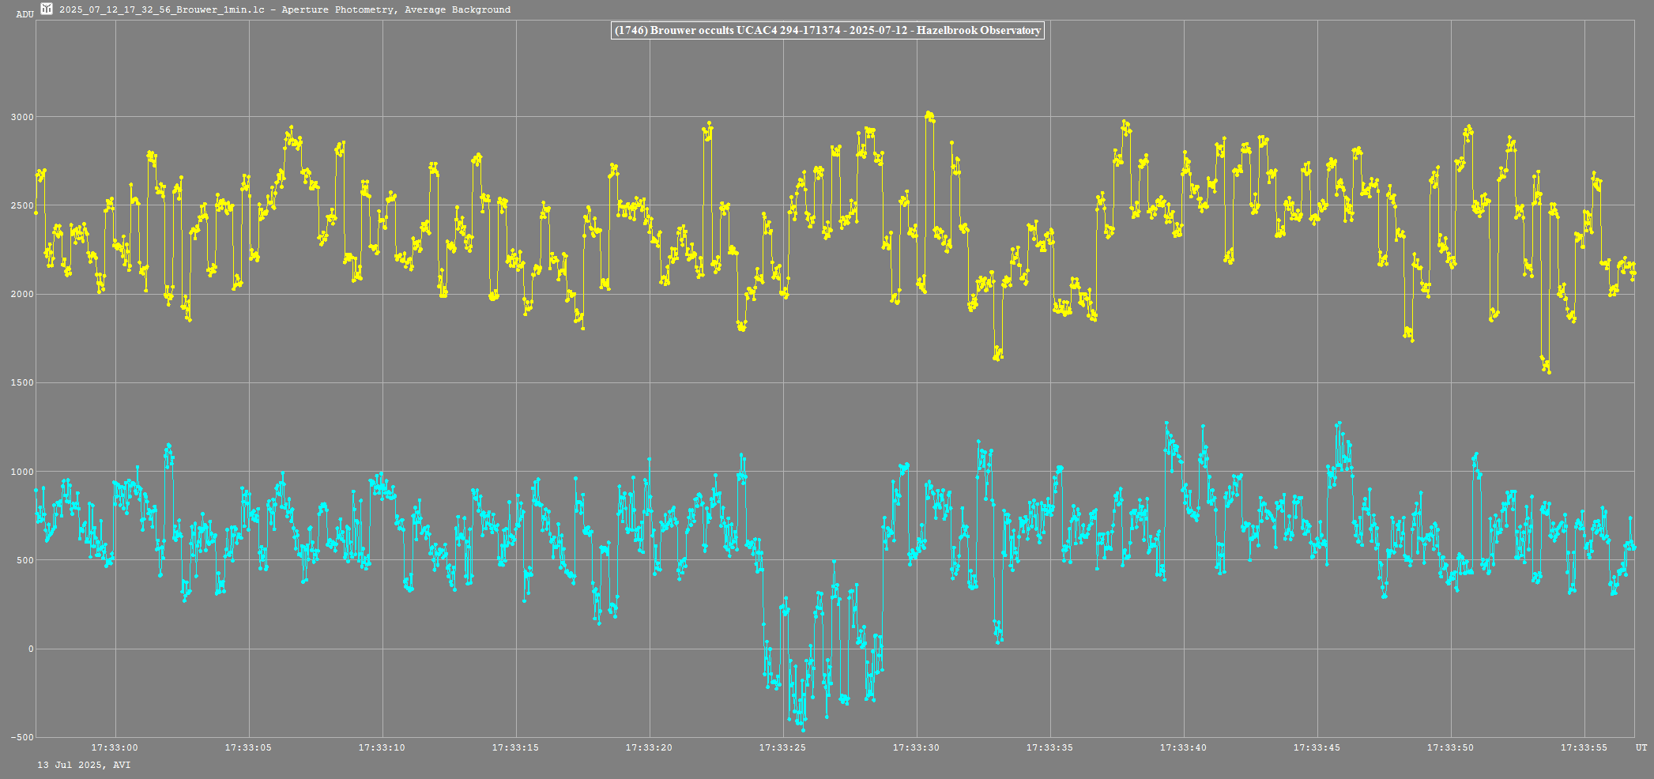This screenshot has height=779, width=1654.
Task: Click the Tangra light curve file icon
Action: [x=47, y=9]
